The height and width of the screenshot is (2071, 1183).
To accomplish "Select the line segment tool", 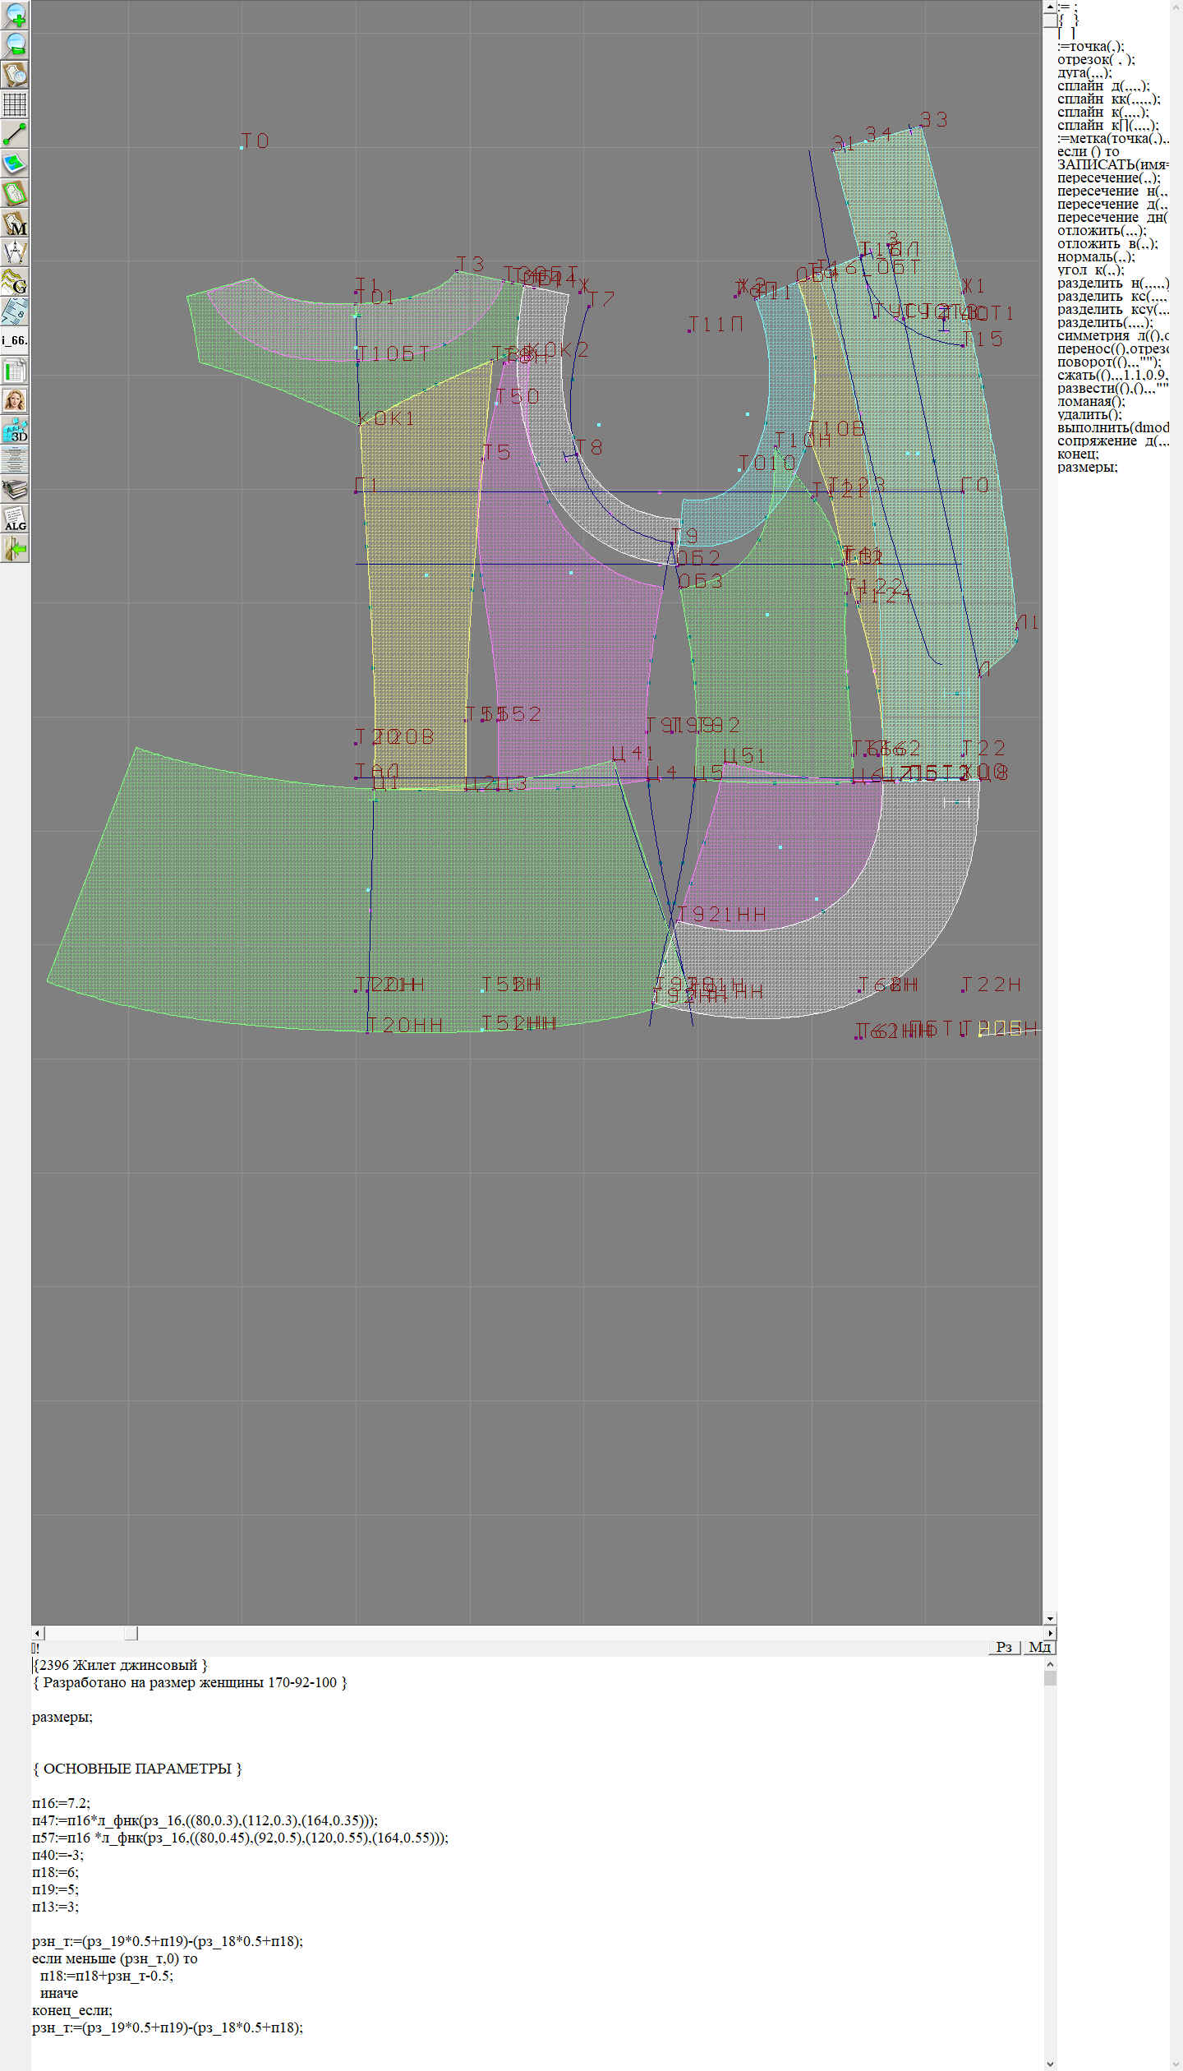I will [15, 134].
